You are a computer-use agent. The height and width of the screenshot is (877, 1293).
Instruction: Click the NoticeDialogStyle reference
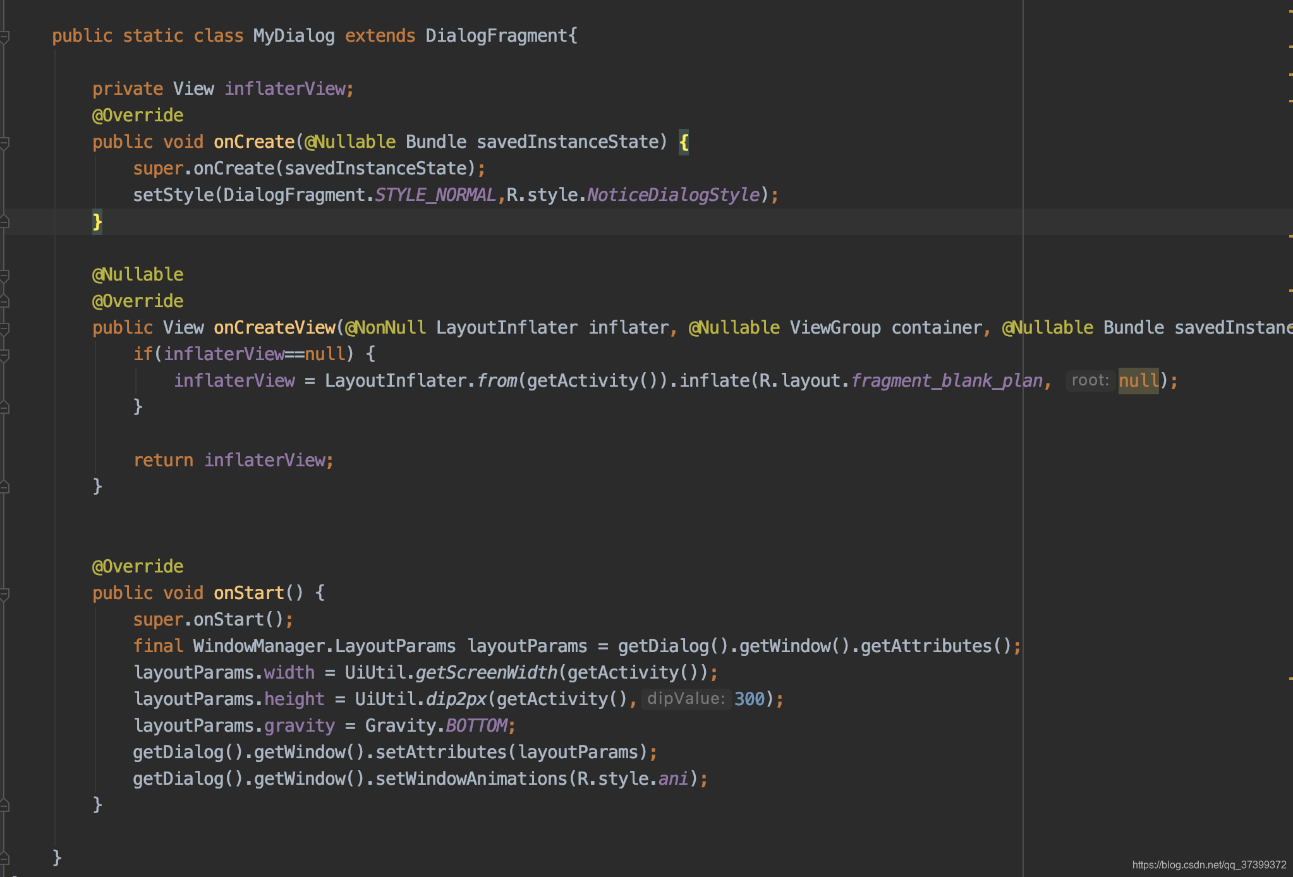(x=673, y=195)
